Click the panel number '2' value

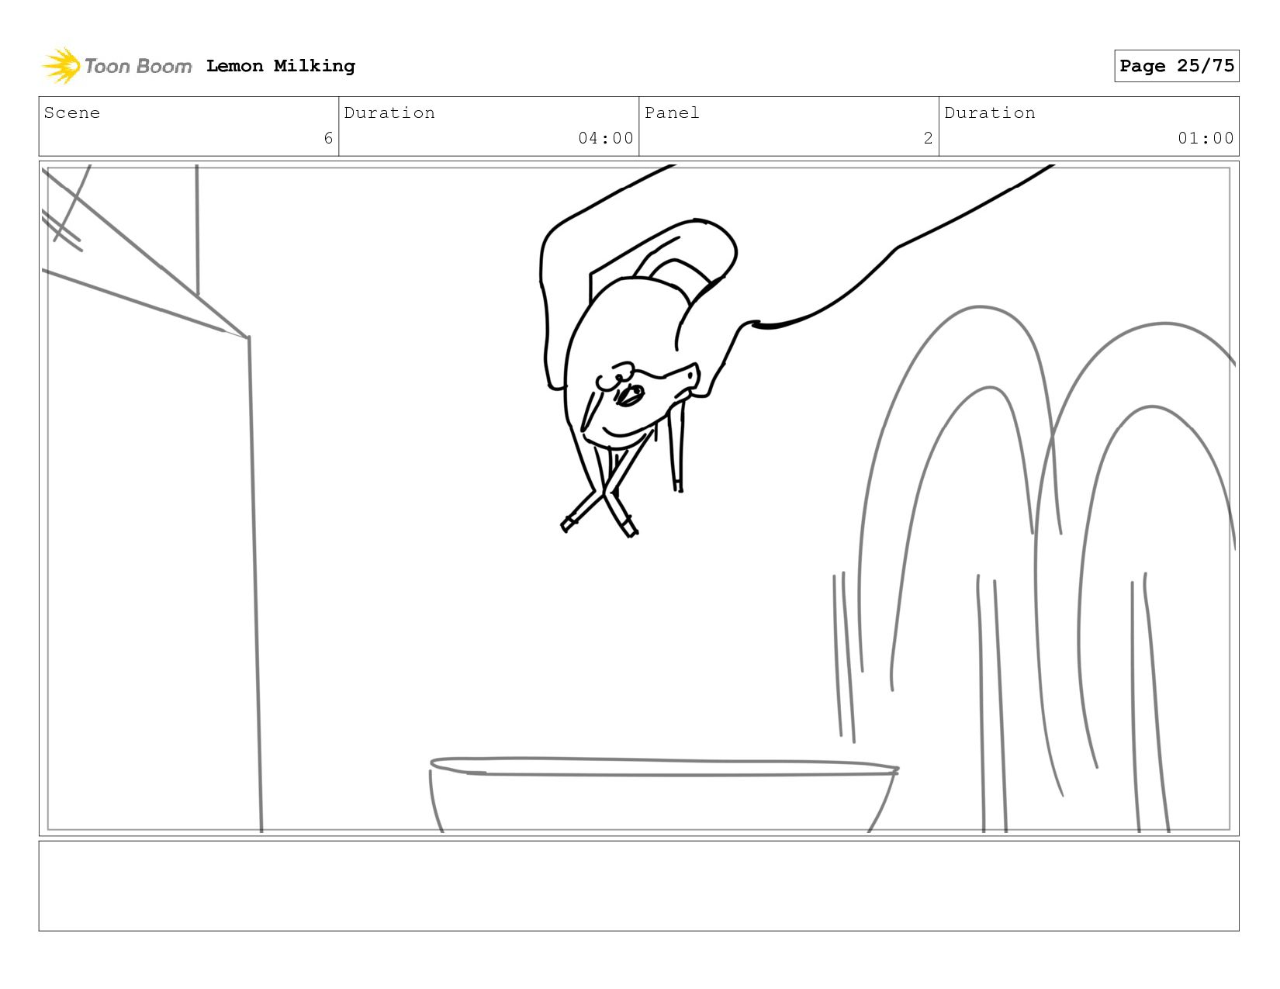pos(928,138)
